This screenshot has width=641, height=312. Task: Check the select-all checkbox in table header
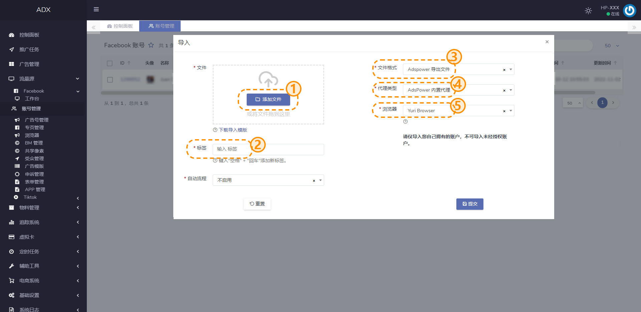[110, 63]
